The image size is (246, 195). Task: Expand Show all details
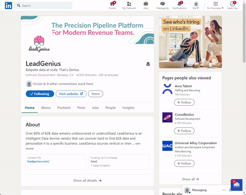(87, 180)
